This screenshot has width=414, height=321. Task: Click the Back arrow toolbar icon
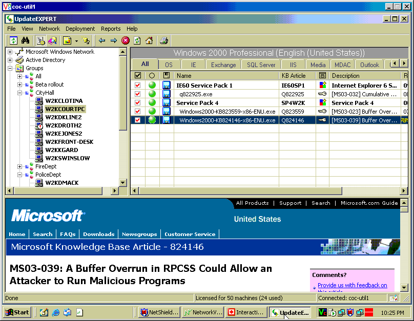coord(102,40)
